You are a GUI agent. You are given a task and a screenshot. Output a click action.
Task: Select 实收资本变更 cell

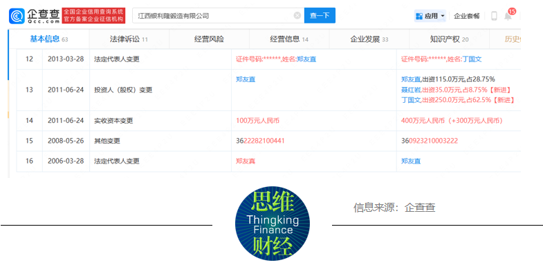(160, 121)
